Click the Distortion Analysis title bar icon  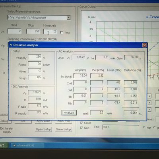pos(11,45)
